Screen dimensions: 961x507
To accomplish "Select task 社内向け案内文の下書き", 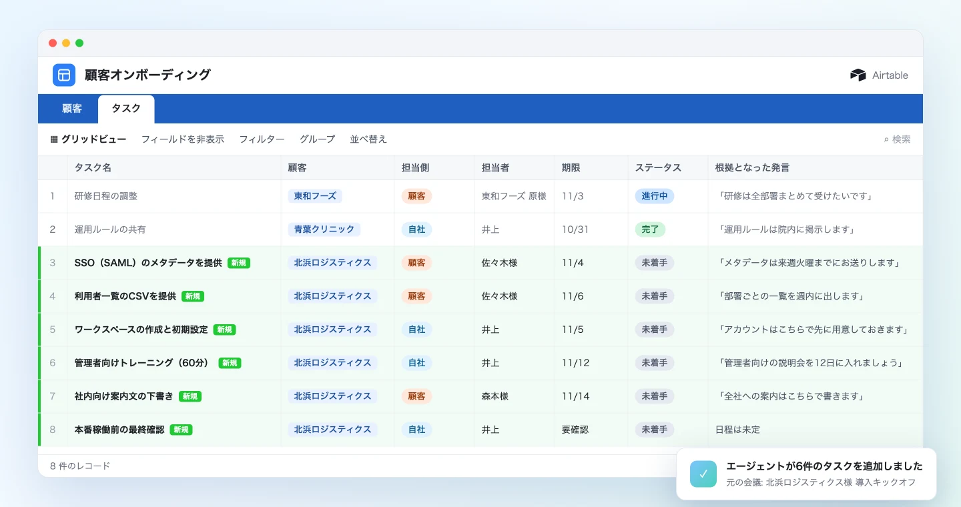I will [124, 396].
